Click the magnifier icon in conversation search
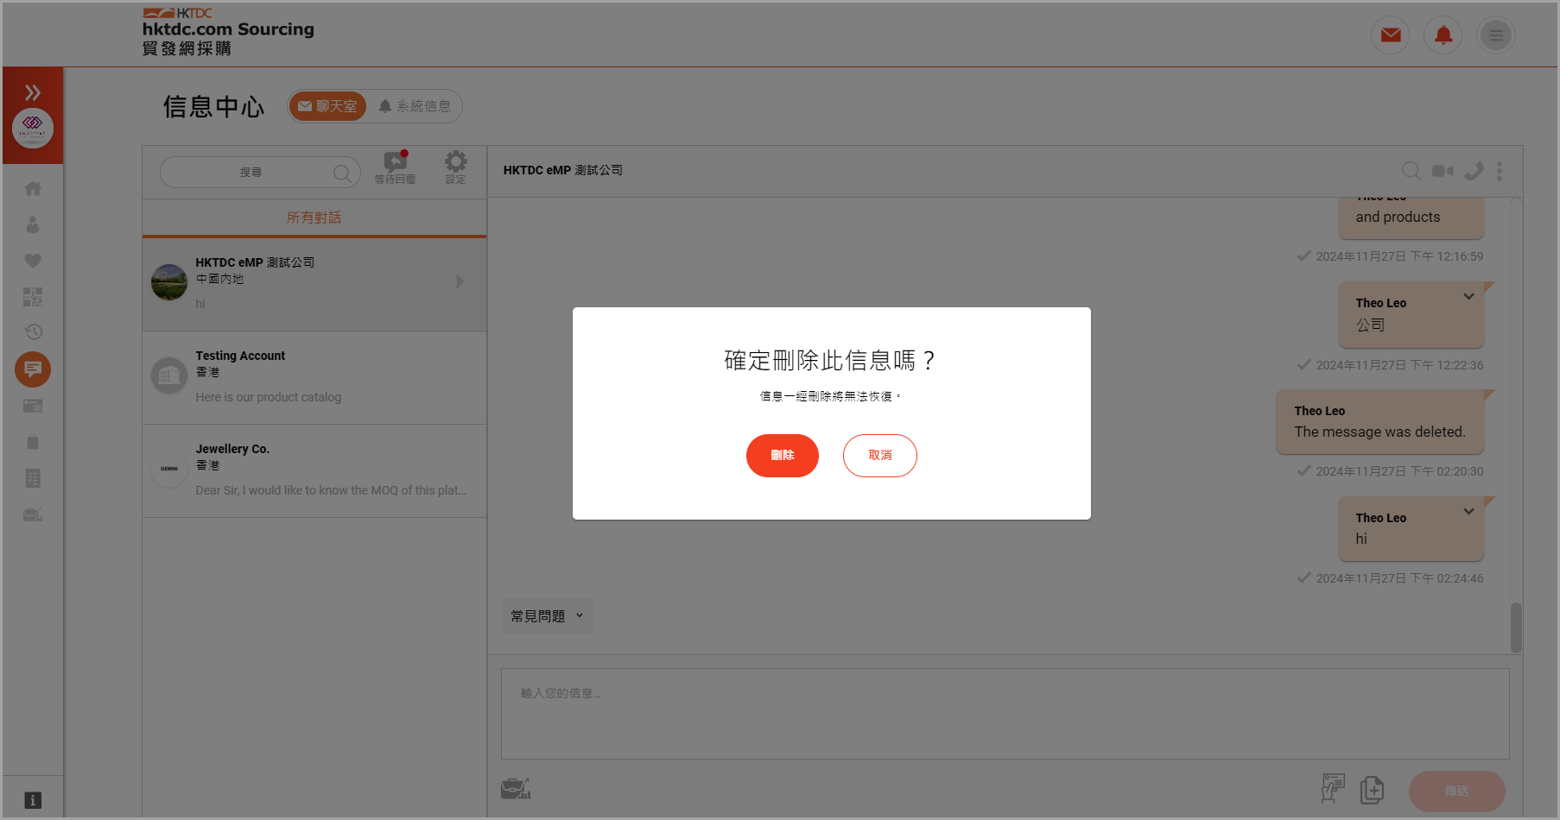1560x820 pixels. coord(342,173)
